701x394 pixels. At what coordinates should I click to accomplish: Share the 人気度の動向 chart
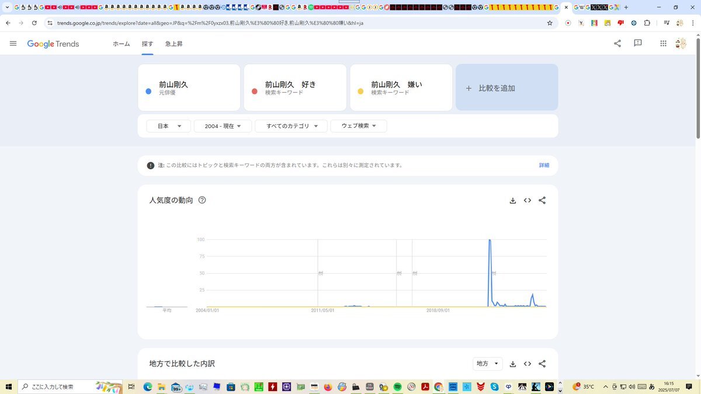pyautogui.click(x=542, y=200)
